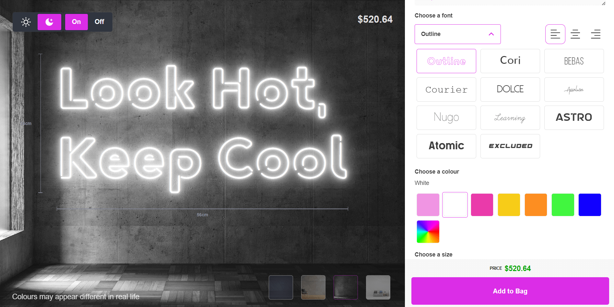Select the dark mode moon icon
Image resolution: width=614 pixels, height=307 pixels.
(49, 22)
